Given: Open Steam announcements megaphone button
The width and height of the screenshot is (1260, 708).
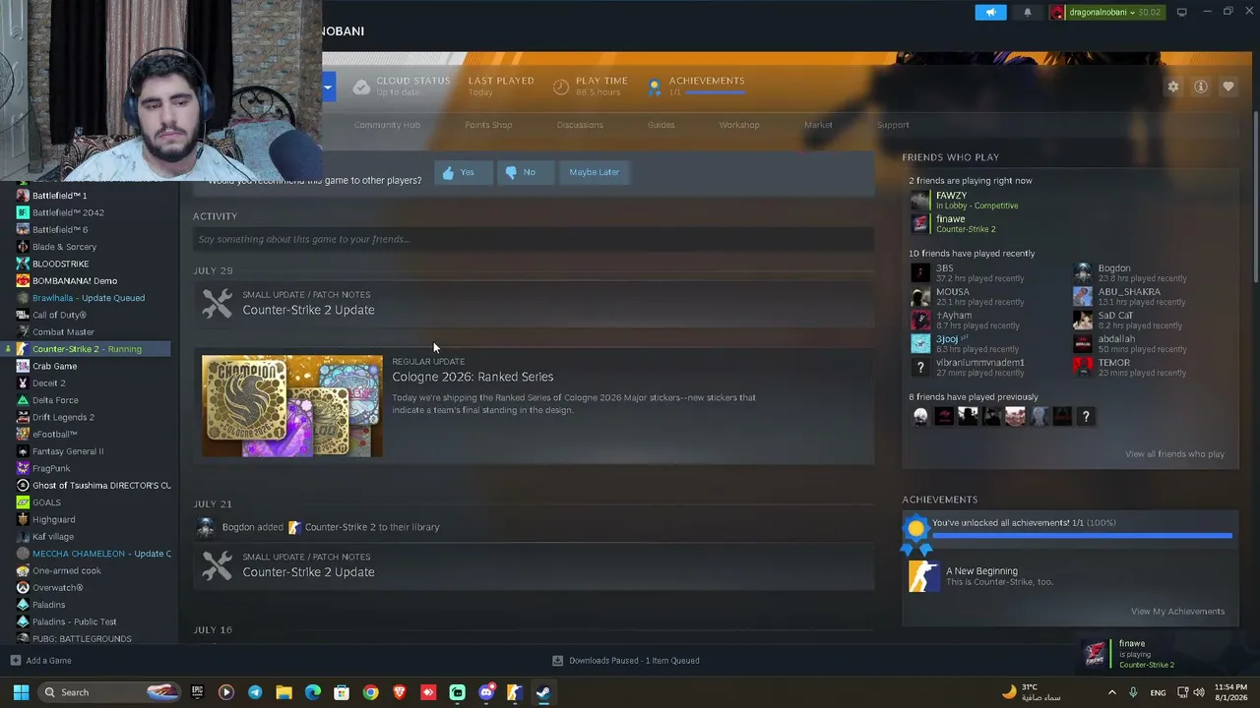Looking at the screenshot, I should [990, 12].
